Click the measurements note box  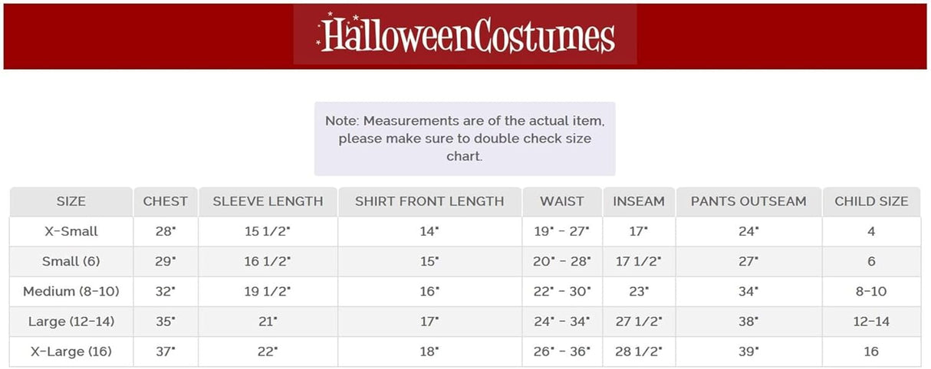click(465, 139)
